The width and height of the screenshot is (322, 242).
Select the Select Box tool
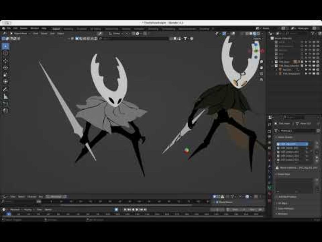pos(5,46)
